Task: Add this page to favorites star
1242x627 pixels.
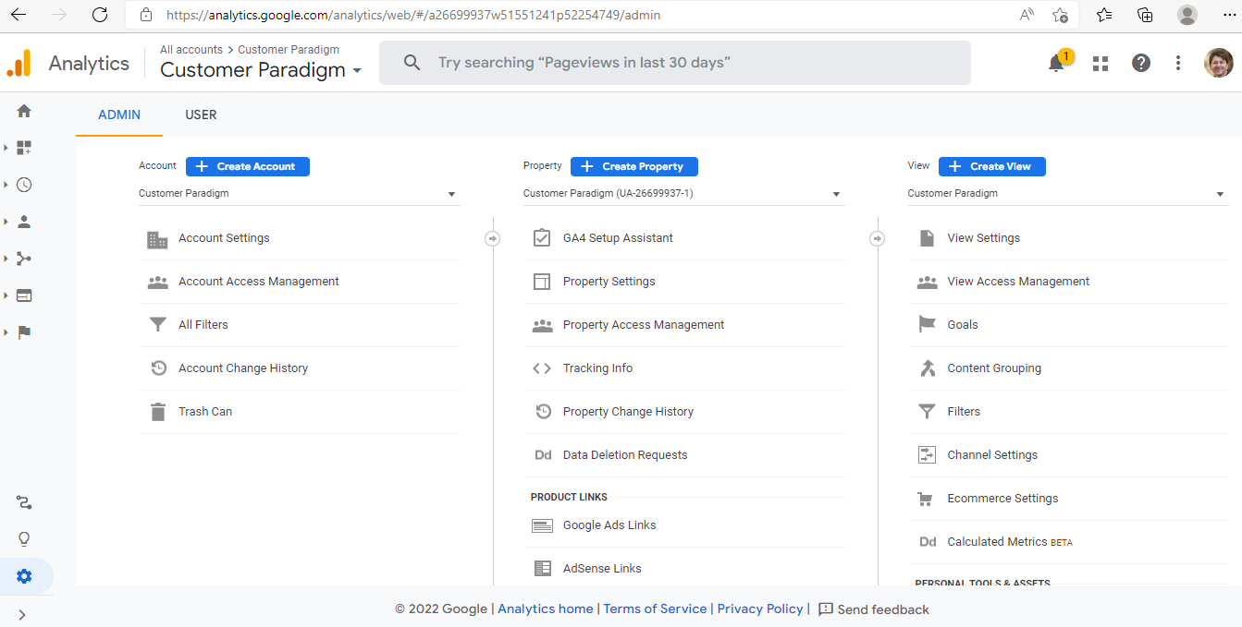Action: [x=1060, y=15]
